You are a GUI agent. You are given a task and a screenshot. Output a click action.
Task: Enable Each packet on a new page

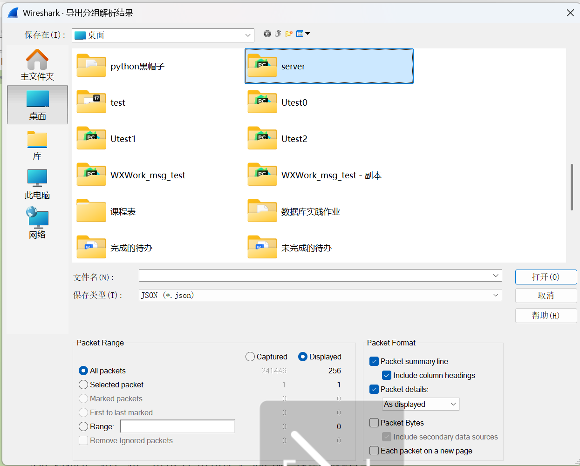(374, 451)
